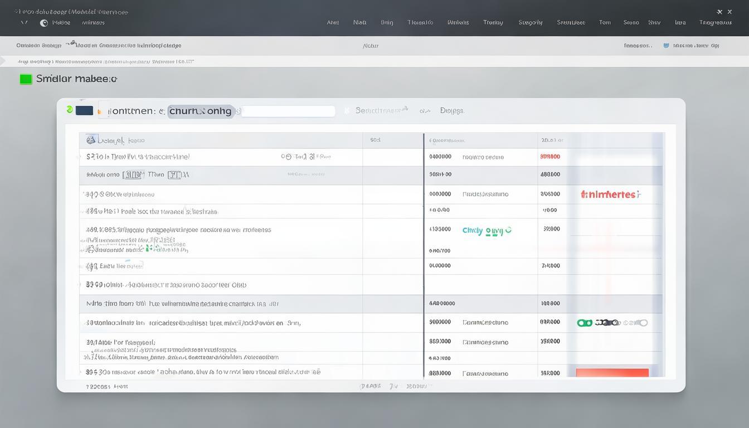Click the green circle icon in panel toolbar
The height and width of the screenshot is (428, 749).
(x=70, y=110)
